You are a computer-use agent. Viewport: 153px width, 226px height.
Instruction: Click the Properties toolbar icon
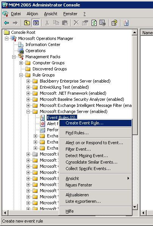[85, 23]
